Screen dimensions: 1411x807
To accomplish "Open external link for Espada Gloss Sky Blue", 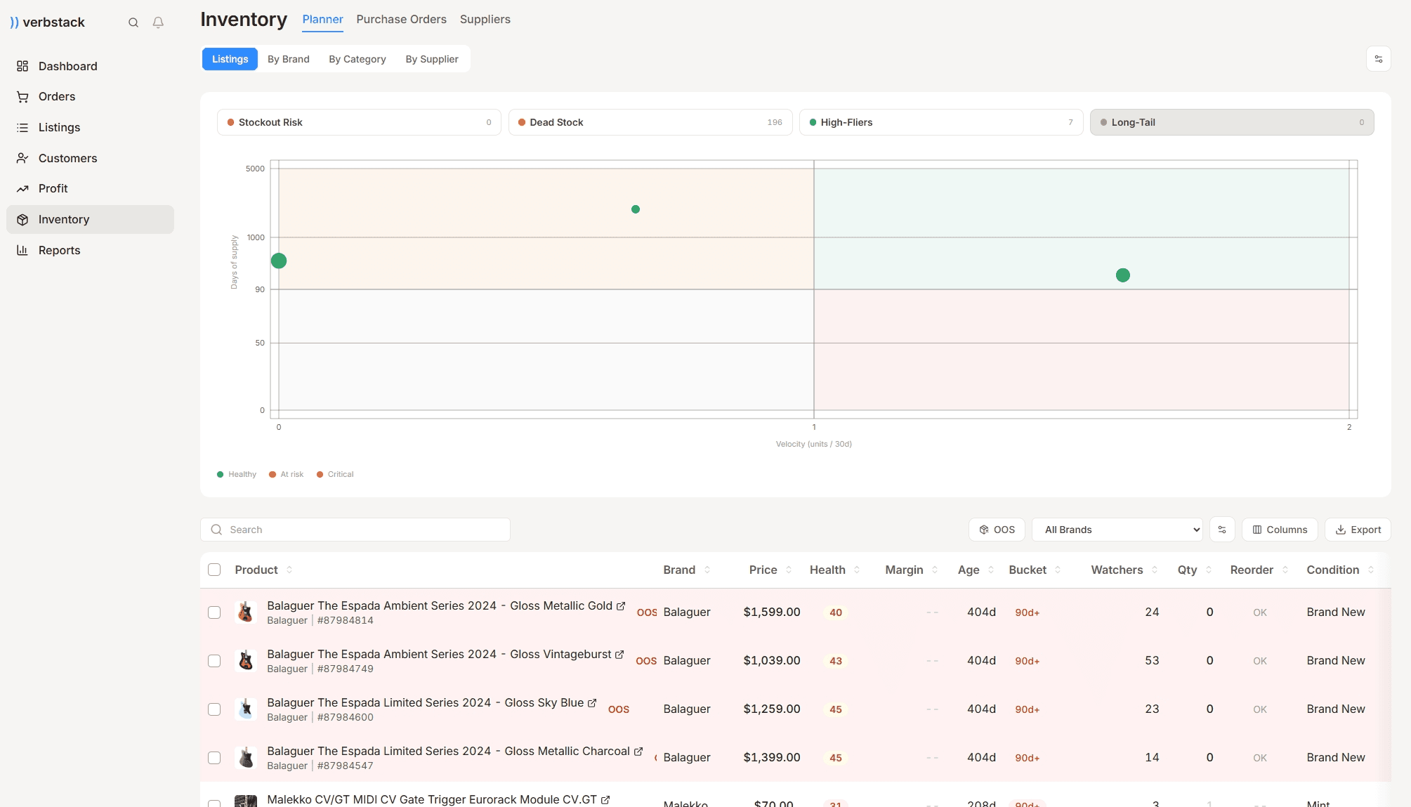I will tap(592, 702).
